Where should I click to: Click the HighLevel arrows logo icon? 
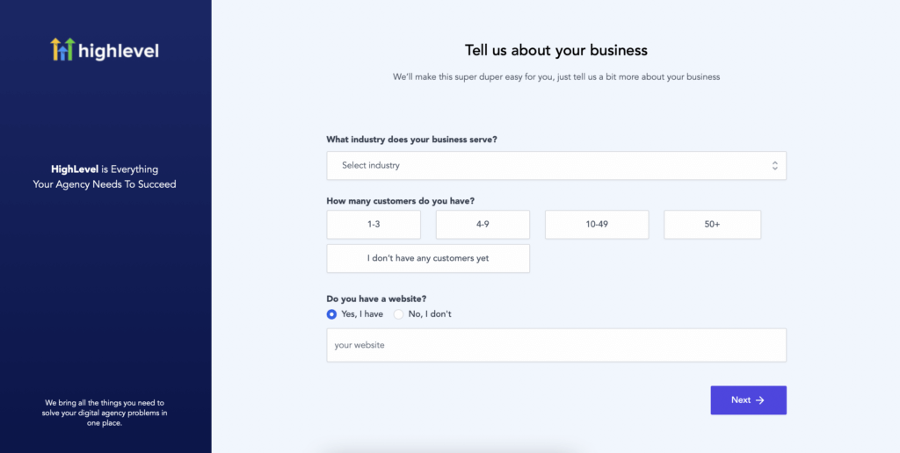(62, 49)
